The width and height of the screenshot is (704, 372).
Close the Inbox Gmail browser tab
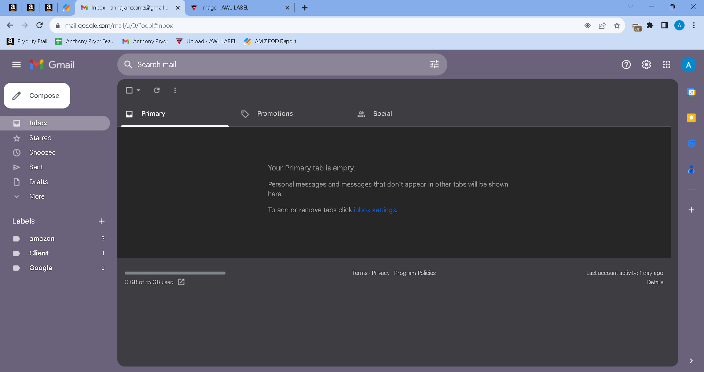[178, 8]
